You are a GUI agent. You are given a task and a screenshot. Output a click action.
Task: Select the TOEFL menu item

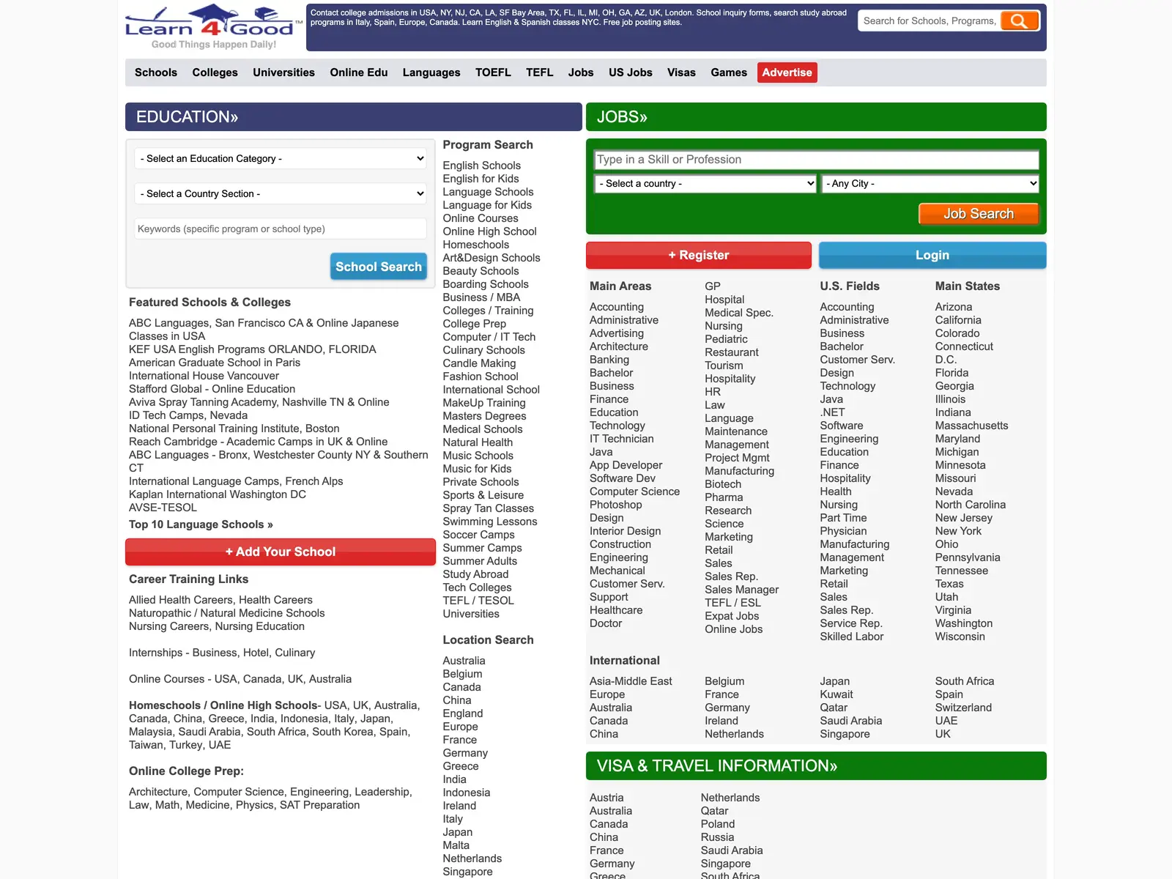[493, 73]
